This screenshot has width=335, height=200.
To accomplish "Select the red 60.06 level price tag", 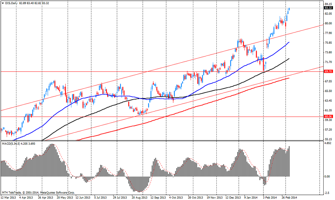I will point(328,117).
